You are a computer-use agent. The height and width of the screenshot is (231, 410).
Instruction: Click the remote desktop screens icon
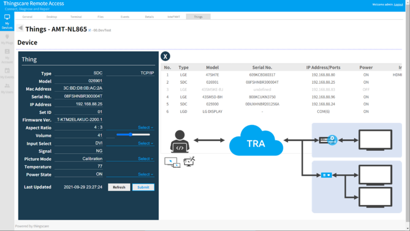pos(172,162)
